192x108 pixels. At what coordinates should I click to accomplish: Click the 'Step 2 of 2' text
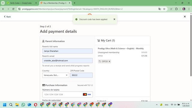pos(45,26)
